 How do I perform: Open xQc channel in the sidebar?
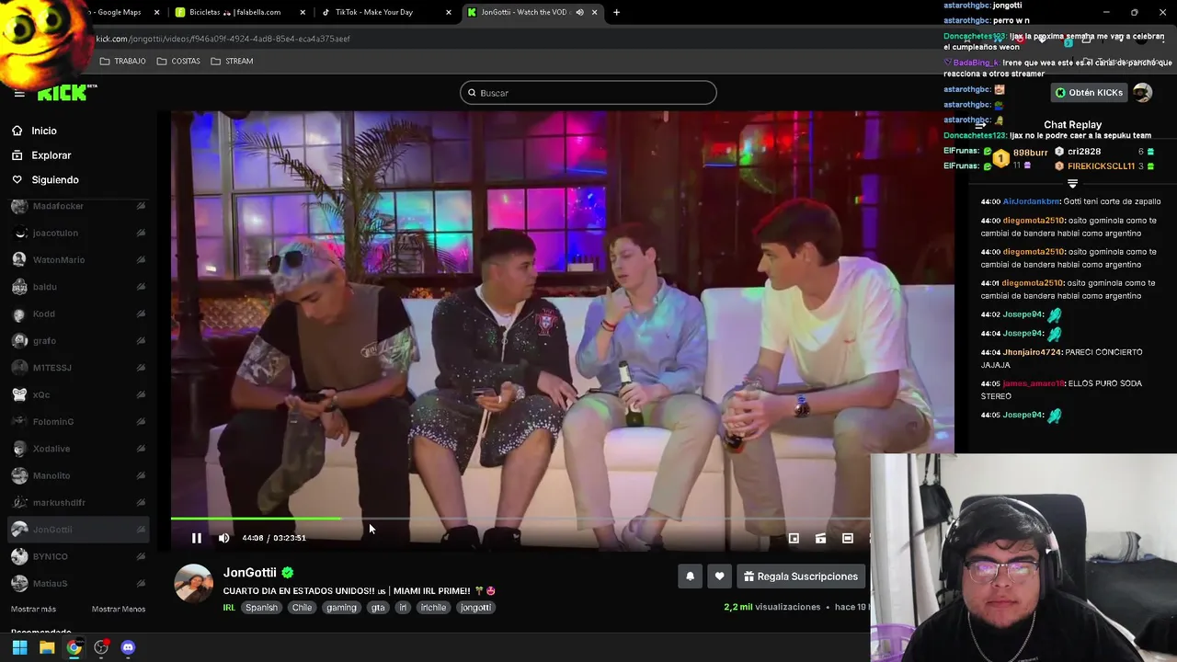(40, 394)
